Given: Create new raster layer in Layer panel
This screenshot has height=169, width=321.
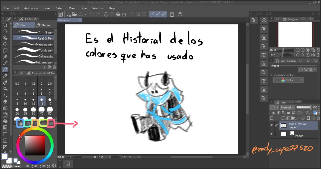Looking at the screenshot, I should coord(283,118).
